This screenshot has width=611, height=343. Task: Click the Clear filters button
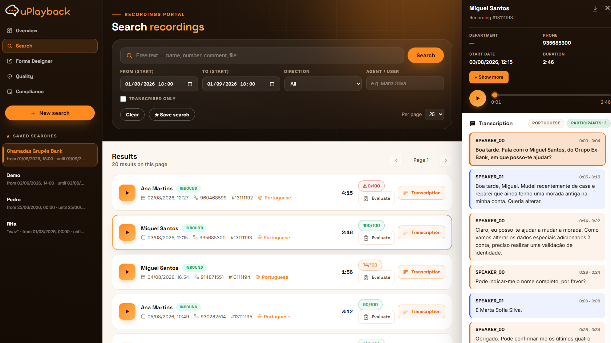(x=132, y=115)
